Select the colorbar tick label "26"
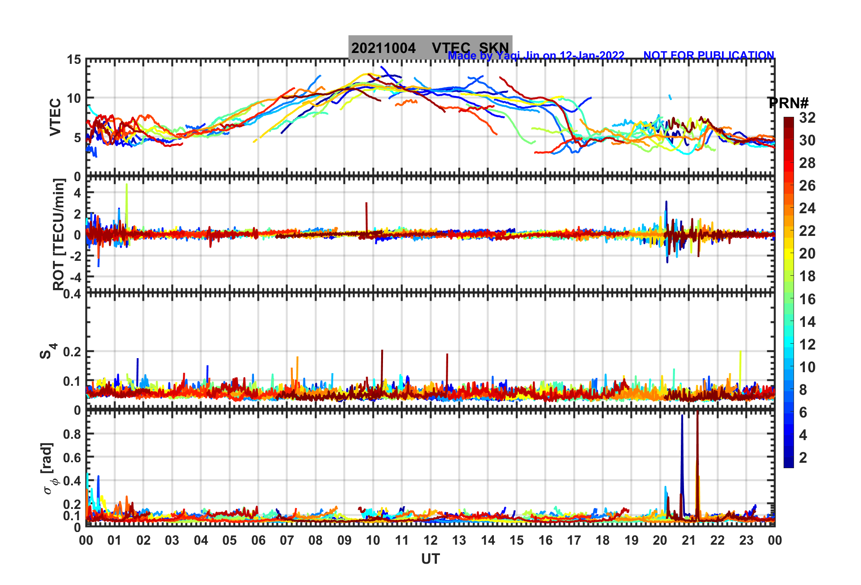 pyautogui.click(x=807, y=186)
